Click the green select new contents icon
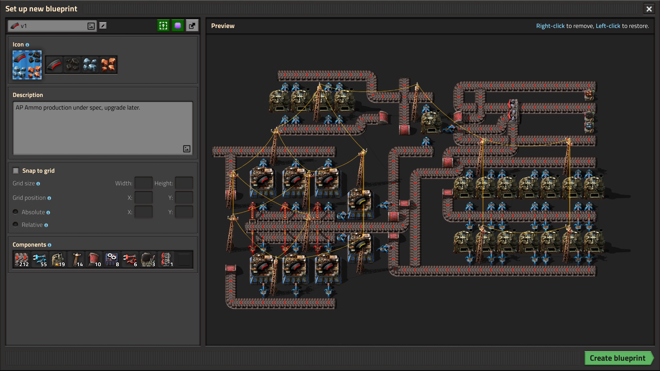Viewport: 660px width, 371px height. [x=163, y=26]
